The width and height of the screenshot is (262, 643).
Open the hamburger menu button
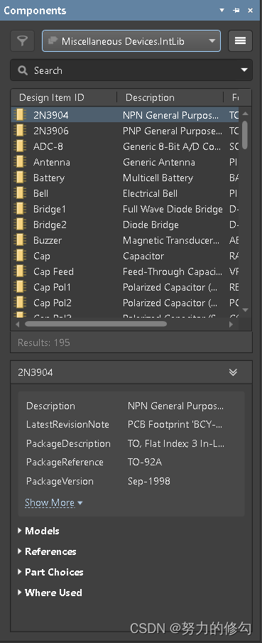[240, 40]
